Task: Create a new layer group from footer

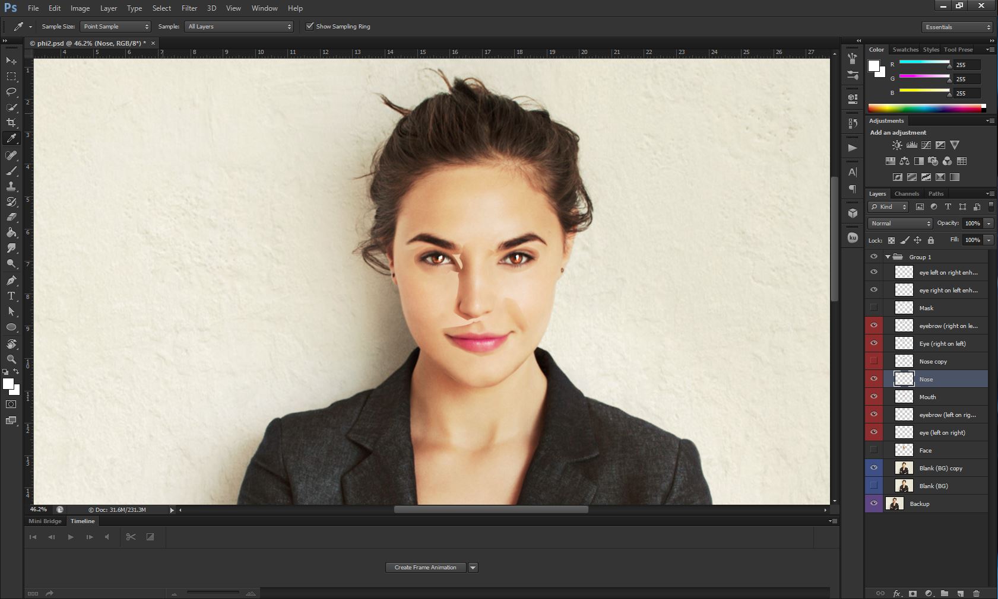Action: 945,593
